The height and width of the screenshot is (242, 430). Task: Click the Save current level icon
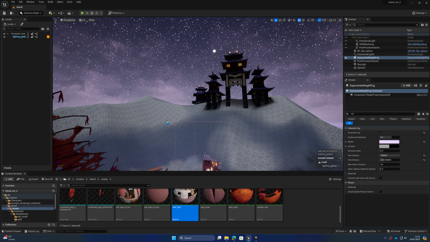(x=5, y=13)
